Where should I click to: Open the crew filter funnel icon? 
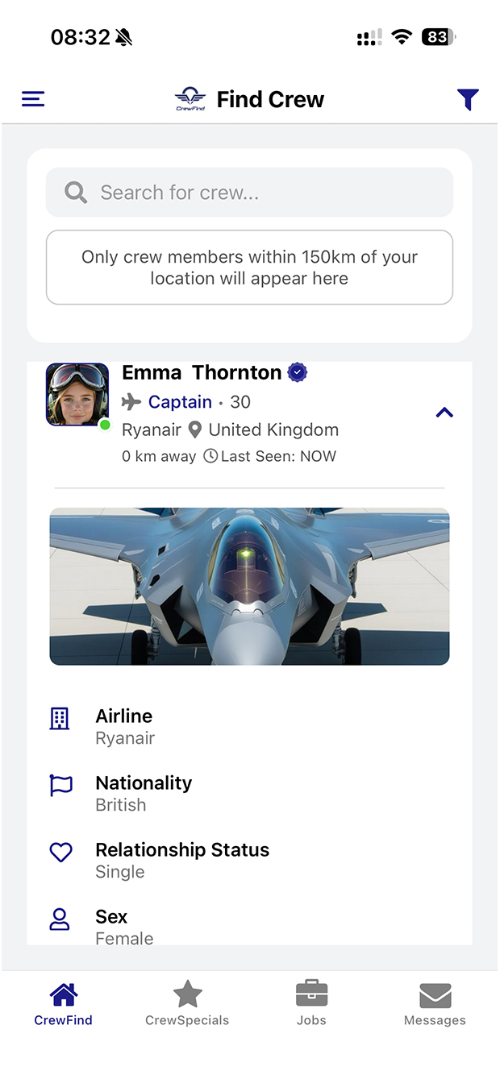tap(468, 99)
